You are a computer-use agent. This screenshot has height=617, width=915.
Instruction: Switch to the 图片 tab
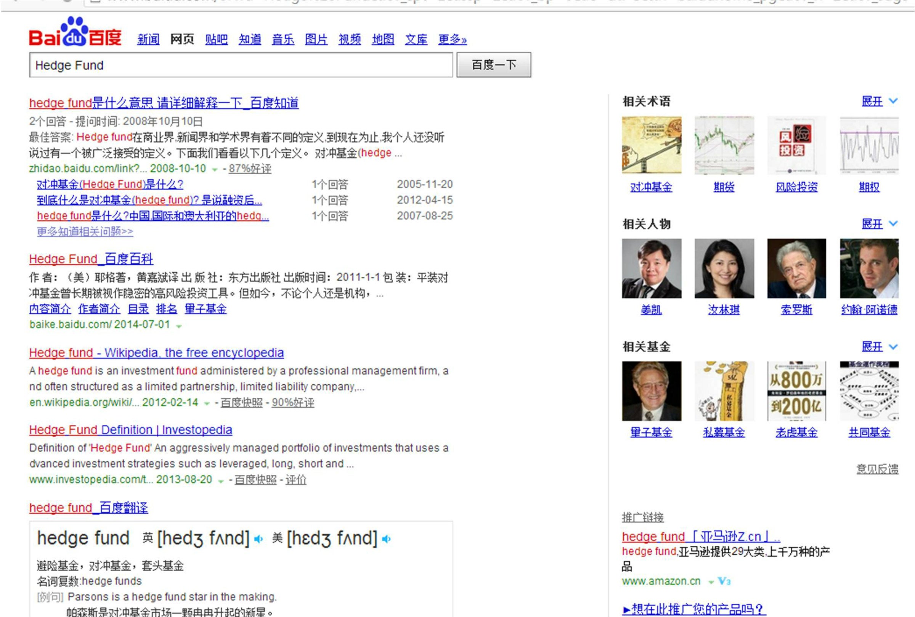(316, 39)
